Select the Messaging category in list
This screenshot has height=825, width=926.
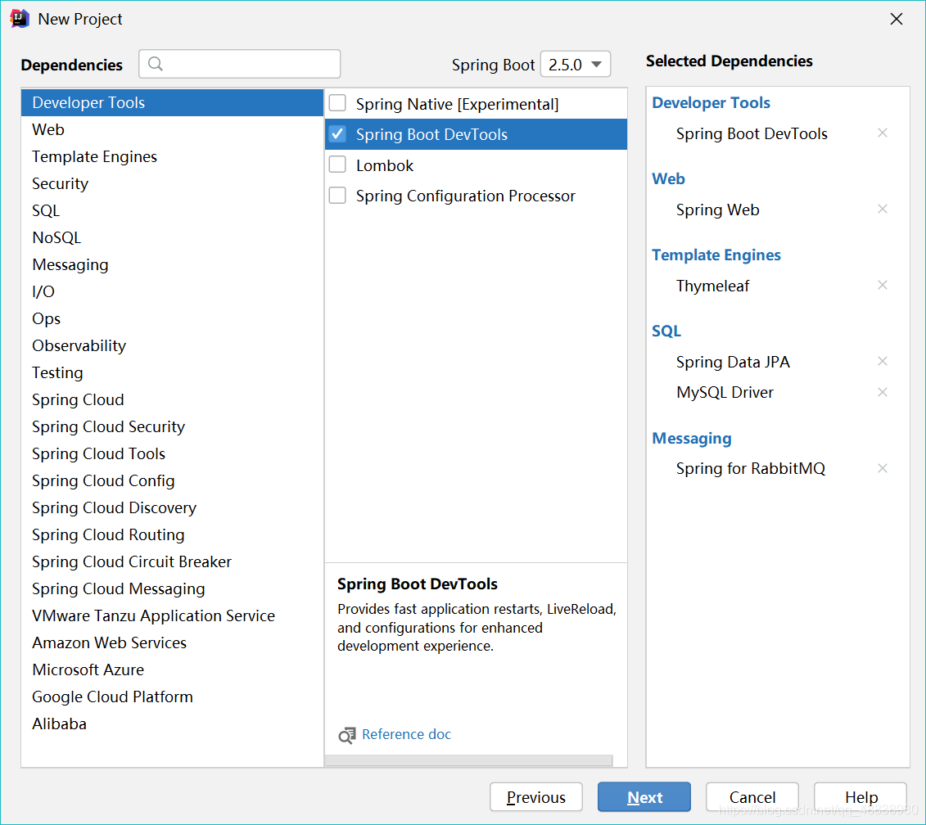click(x=173, y=264)
